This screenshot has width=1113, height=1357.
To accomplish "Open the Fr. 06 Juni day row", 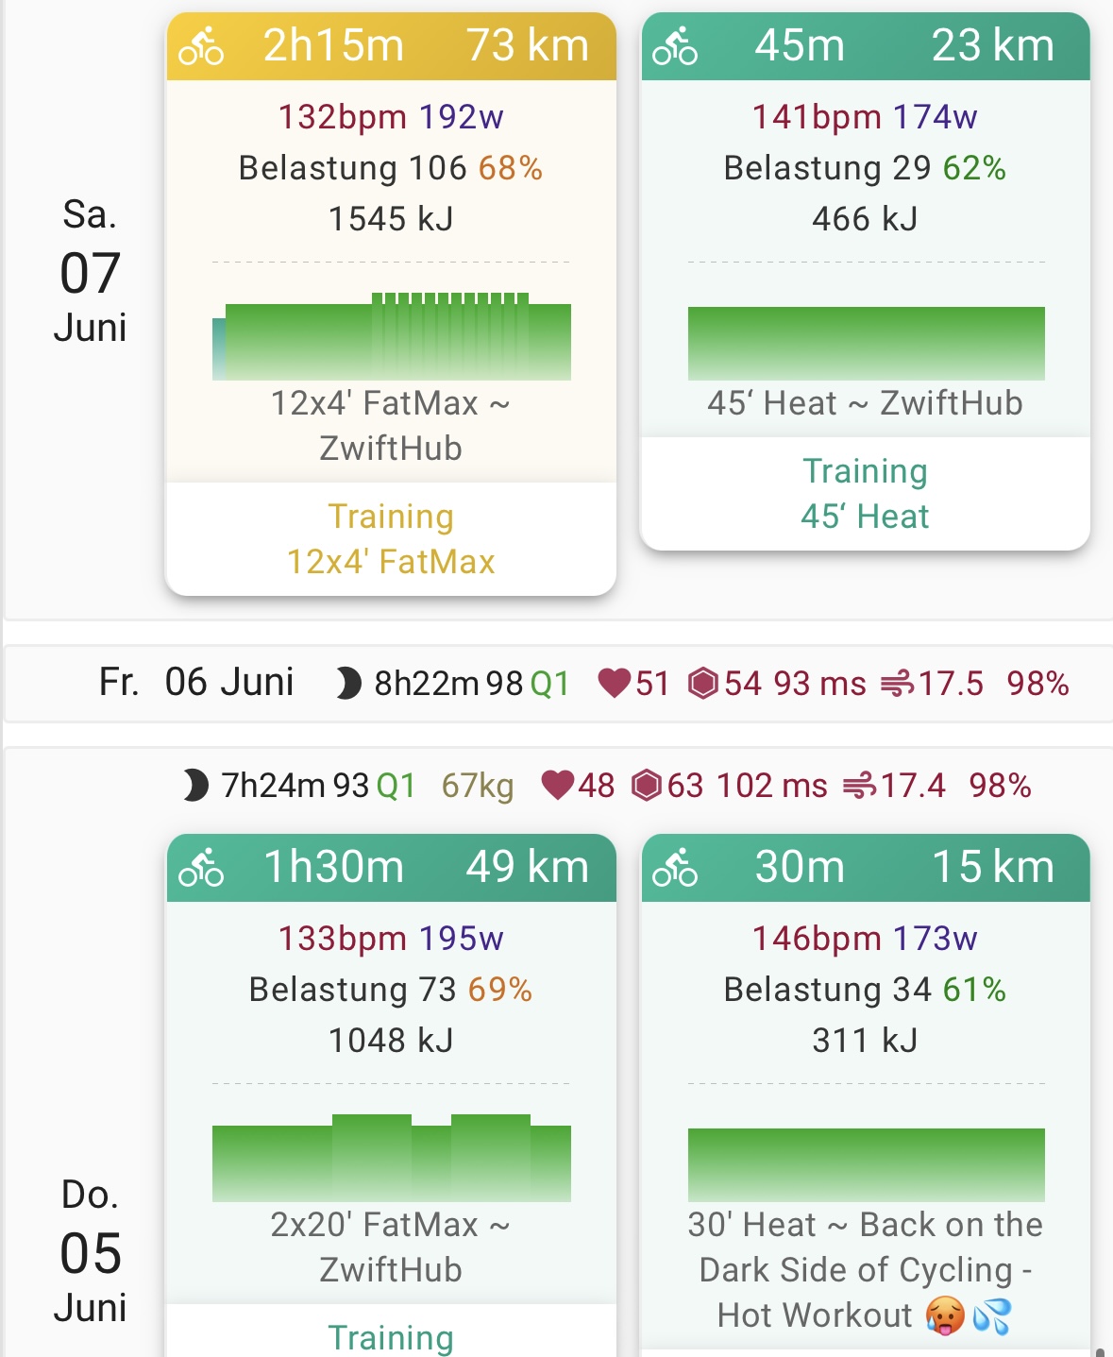I will coord(196,682).
